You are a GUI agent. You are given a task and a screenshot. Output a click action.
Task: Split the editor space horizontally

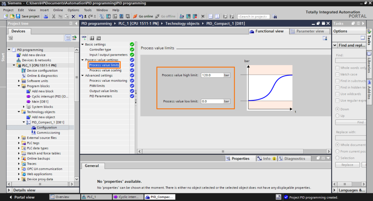point(211,16)
